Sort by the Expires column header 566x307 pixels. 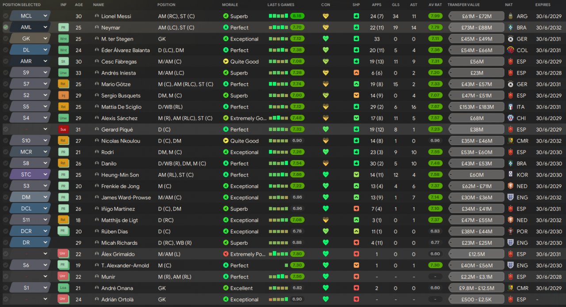[x=543, y=5]
